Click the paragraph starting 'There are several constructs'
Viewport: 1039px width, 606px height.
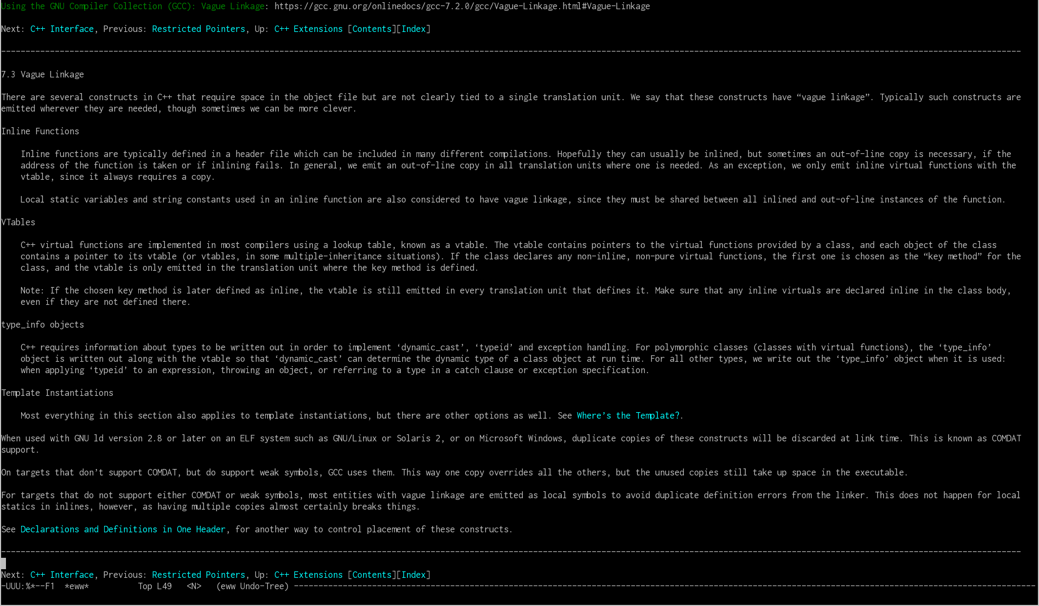click(x=511, y=103)
